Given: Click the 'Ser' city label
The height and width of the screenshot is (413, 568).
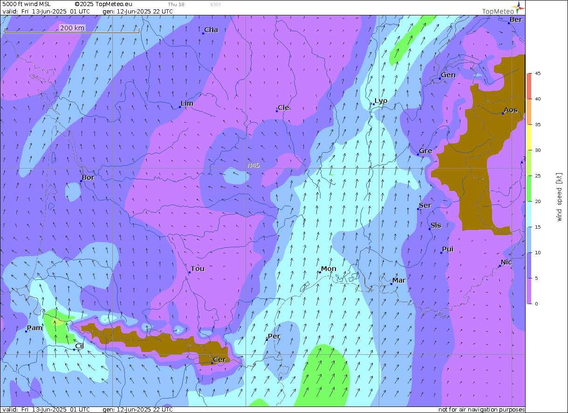Looking at the screenshot, I should tap(425, 205).
